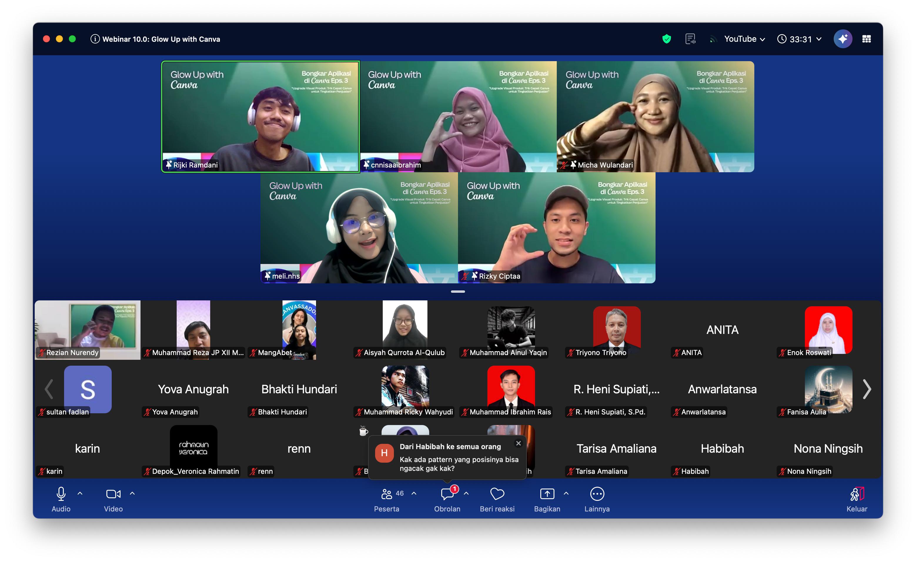Expand the audio options chevron
Image resolution: width=916 pixels, height=562 pixels.
(x=80, y=494)
